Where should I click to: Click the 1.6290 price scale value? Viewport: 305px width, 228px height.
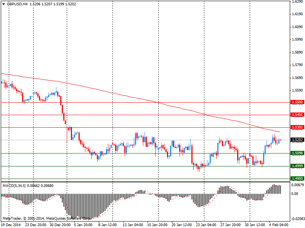point(298,2)
